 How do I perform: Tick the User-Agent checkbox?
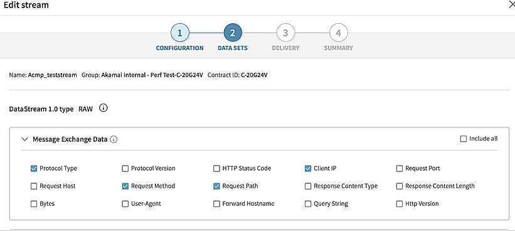coord(125,204)
